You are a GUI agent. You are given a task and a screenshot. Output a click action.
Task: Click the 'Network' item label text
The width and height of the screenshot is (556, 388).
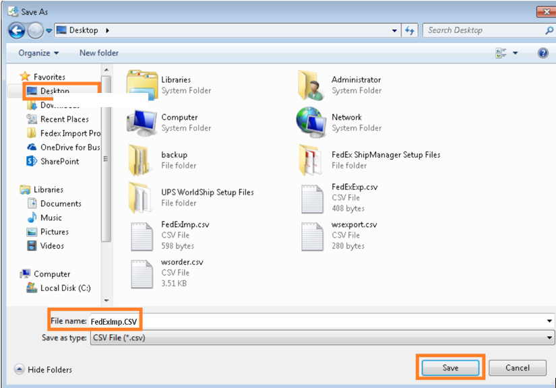click(346, 117)
